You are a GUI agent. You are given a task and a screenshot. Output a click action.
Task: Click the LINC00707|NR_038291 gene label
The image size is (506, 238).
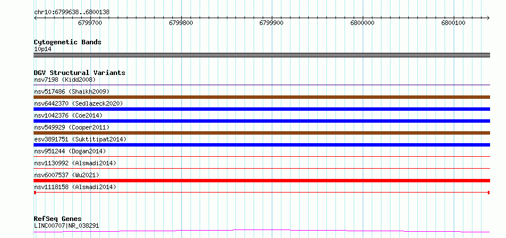(67, 226)
